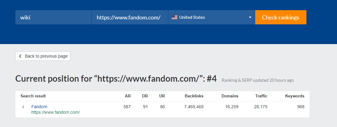337x127 pixels.
Task: Select the United States country text
Action: tap(192, 18)
